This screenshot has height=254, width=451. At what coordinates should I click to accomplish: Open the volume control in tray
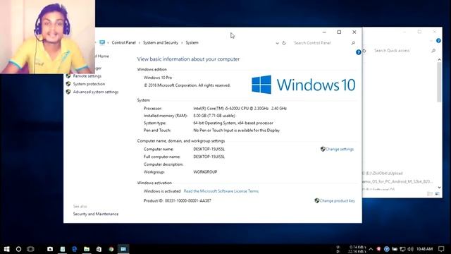(410, 249)
